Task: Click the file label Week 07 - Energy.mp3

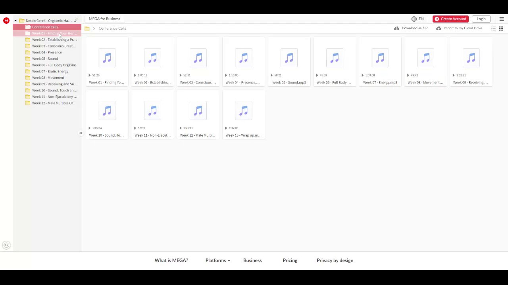Action: [x=380, y=82]
